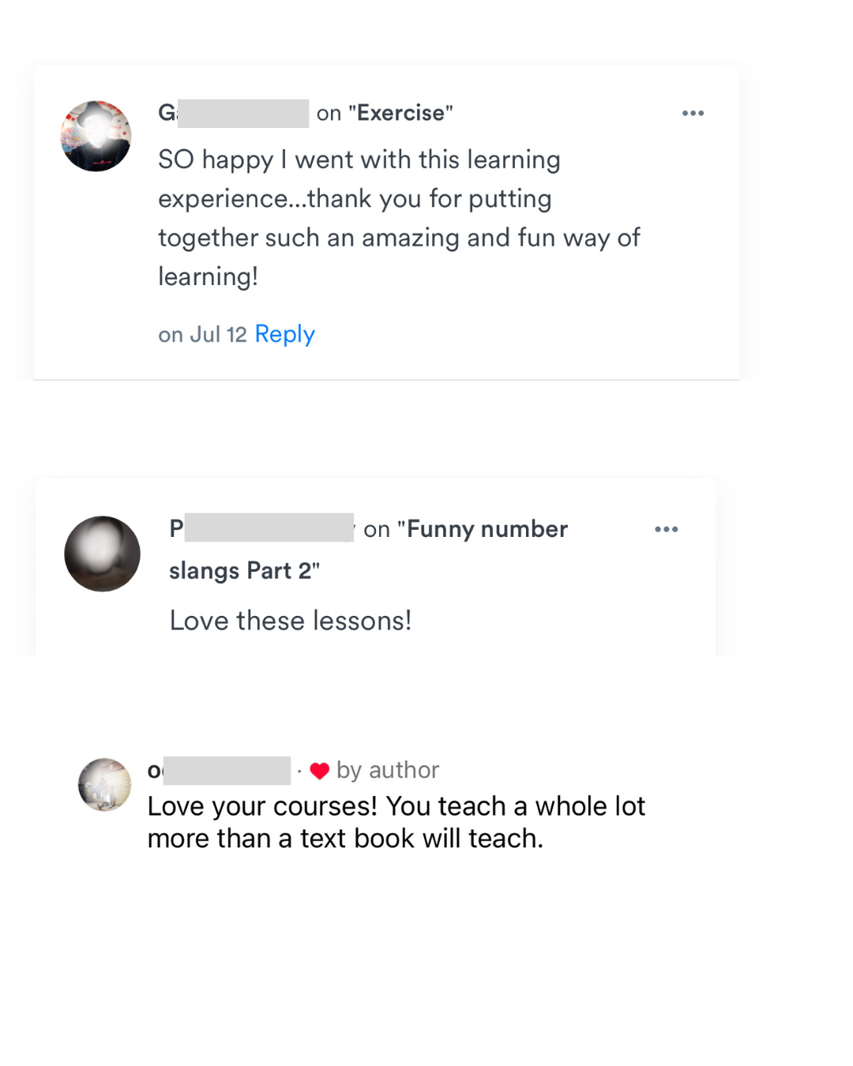Open the "Exercise" lesson title link
853x1066 pixels.
click(x=400, y=113)
